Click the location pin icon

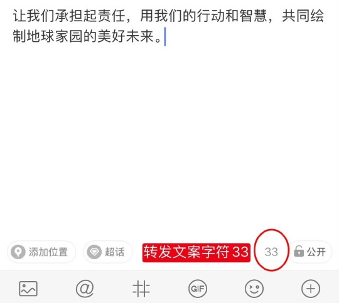point(18,252)
